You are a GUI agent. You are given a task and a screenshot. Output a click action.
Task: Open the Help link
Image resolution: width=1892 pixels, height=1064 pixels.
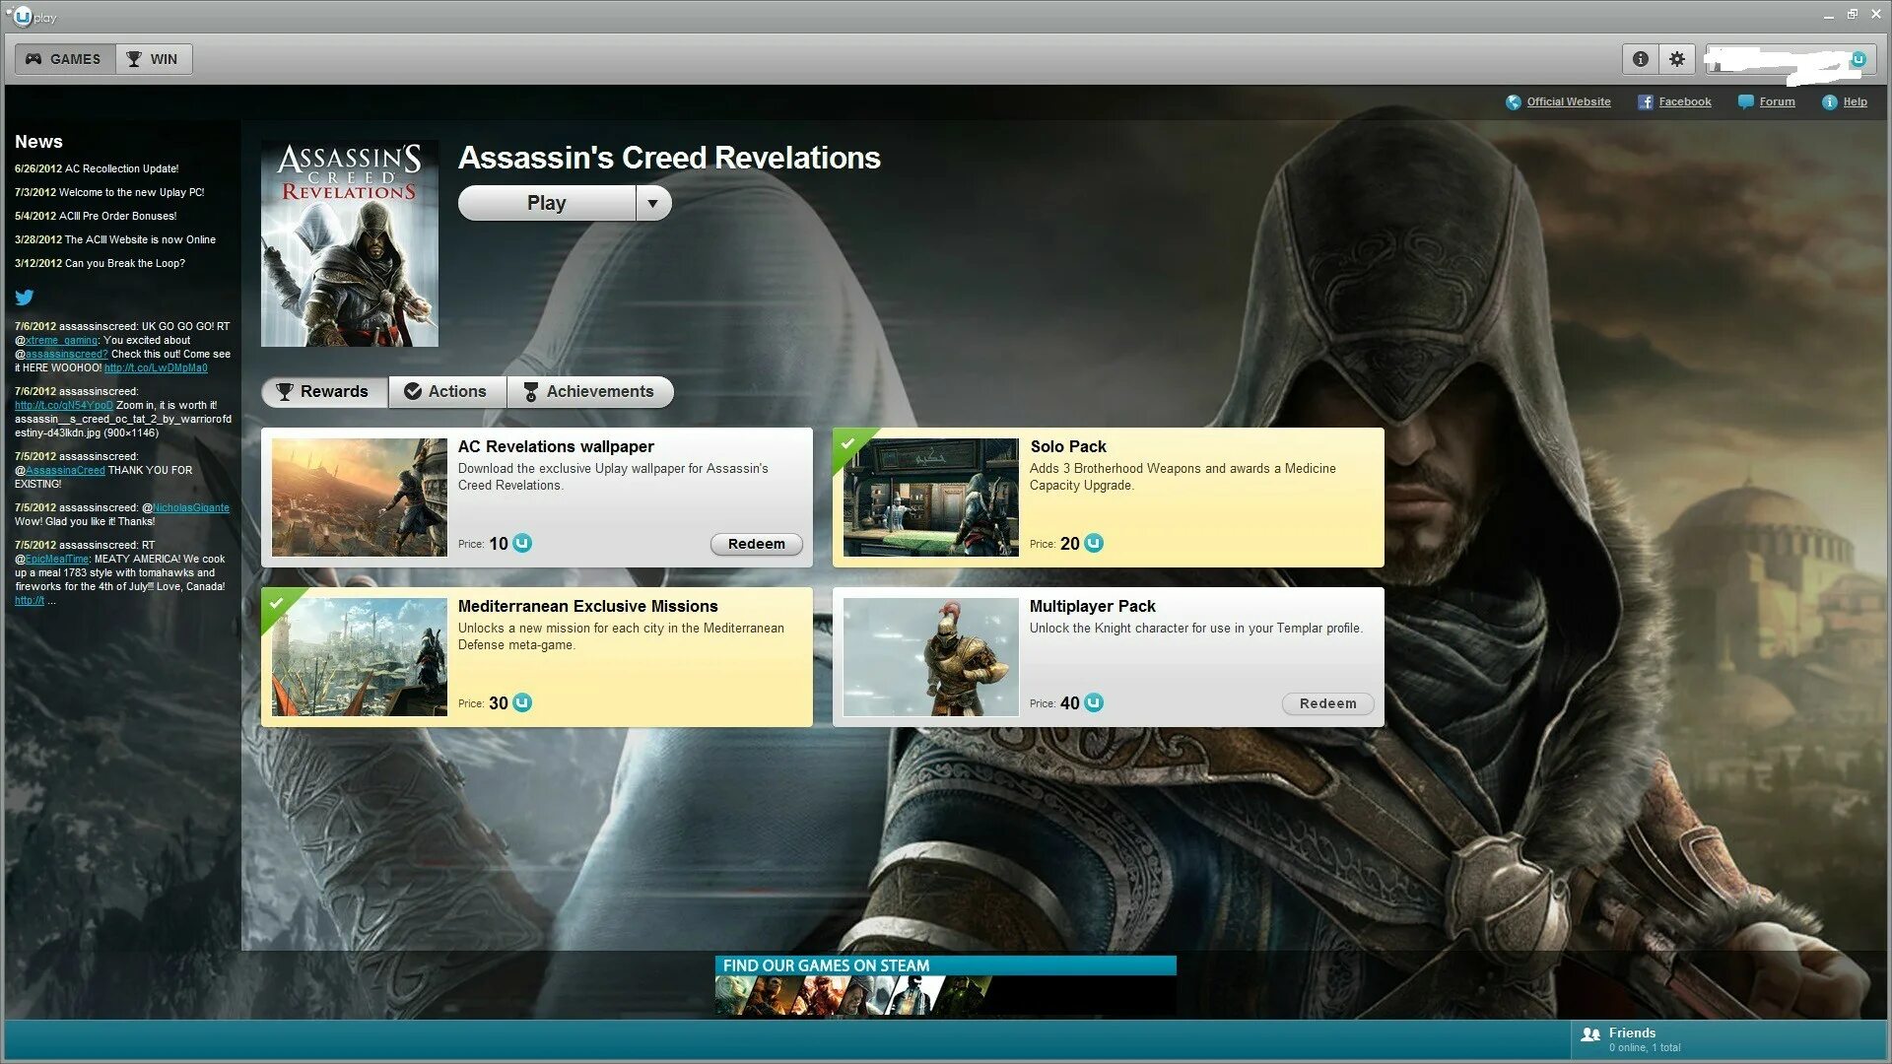click(1856, 101)
